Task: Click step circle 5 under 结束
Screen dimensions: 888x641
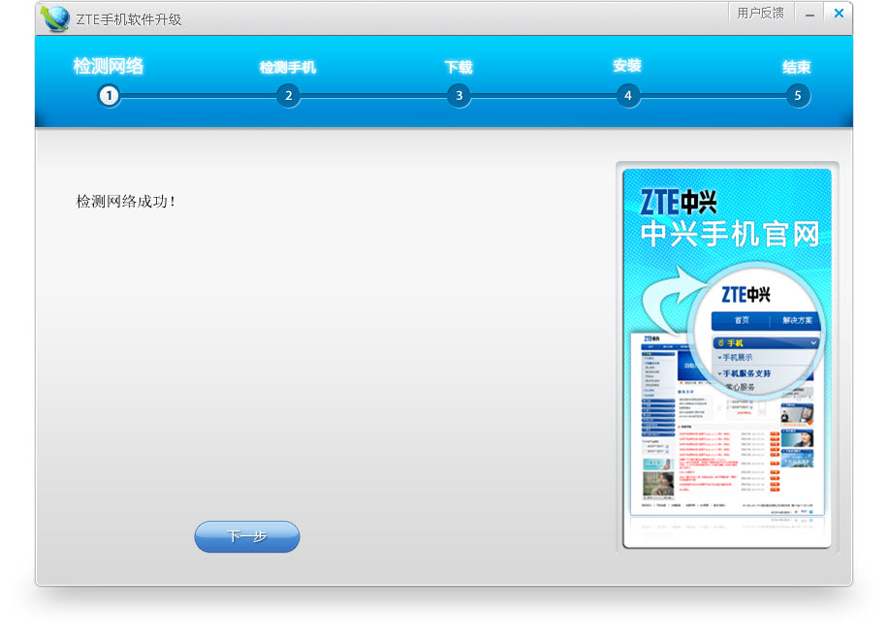Action: pyautogui.click(x=797, y=96)
